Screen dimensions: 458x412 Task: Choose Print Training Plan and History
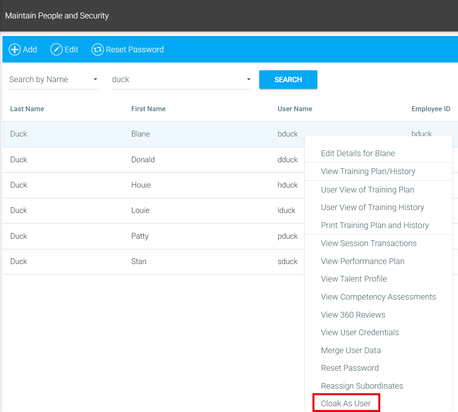tap(375, 226)
